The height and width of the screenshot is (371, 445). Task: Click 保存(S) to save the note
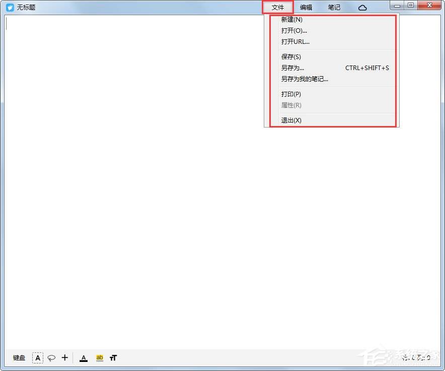tap(291, 57)
